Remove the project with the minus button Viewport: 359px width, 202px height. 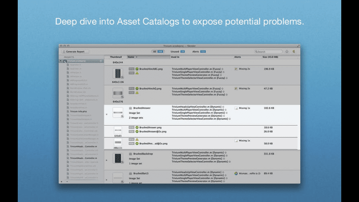pyautogui.click(x=67, y=182)
